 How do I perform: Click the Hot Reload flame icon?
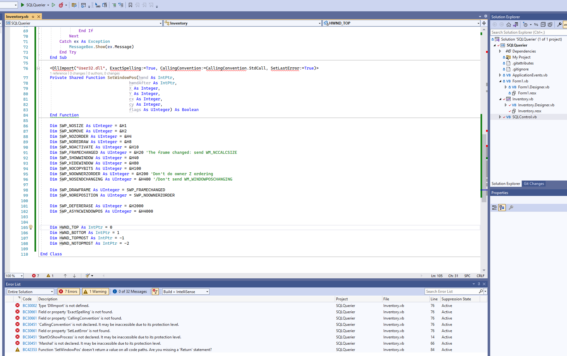pyautogui.click(x=61, y=5)
